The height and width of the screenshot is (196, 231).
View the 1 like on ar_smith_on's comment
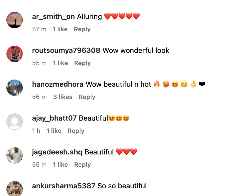(x=60, y=29)
